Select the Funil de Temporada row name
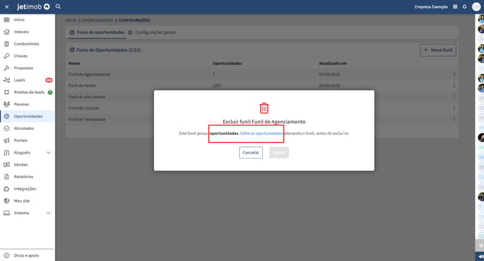 pos(87,119)
